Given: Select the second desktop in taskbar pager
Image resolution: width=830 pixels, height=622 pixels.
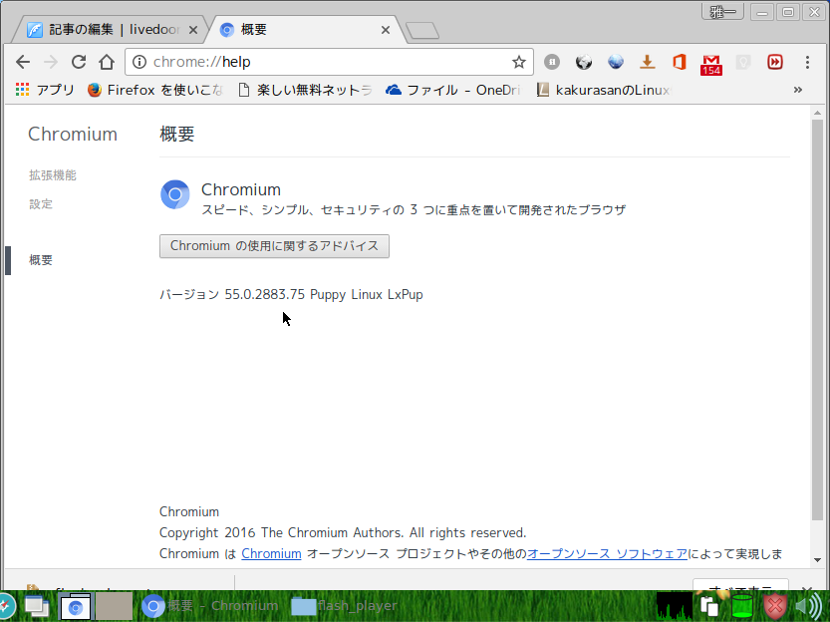Looking at the screenshot, I should click(x=114, y=606).
